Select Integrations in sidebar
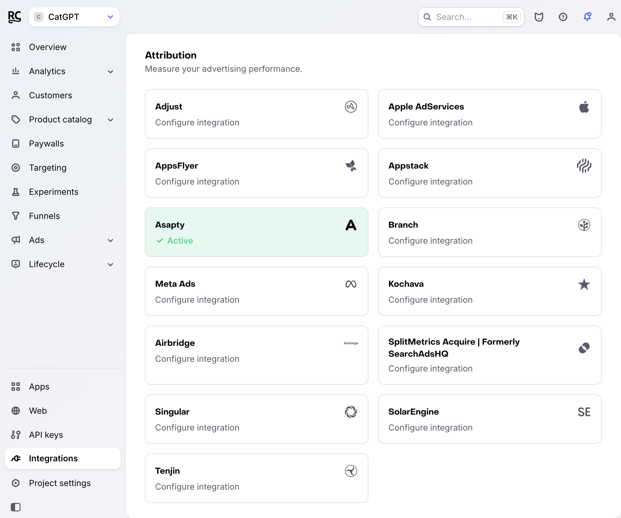Screen dimensions: 621x518 point(63,458)
